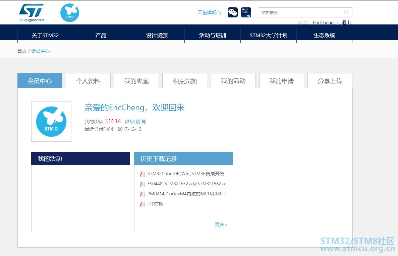The image size is (398, 256).
Task: Select the 会员中心 tab
Action: (x=40, y=81)
